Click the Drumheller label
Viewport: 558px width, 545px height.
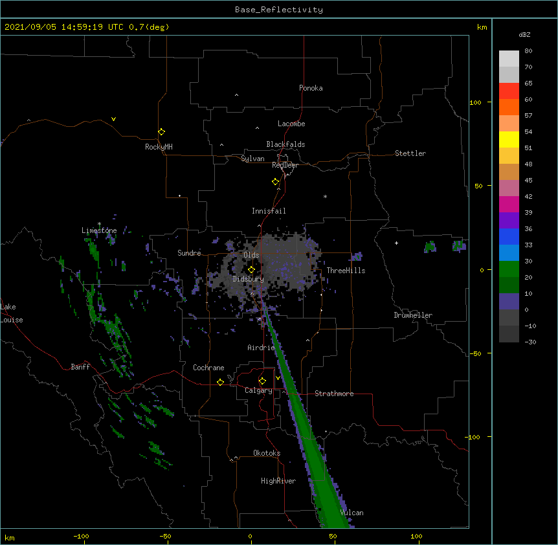pyautogui.click(x=413, y=315)
